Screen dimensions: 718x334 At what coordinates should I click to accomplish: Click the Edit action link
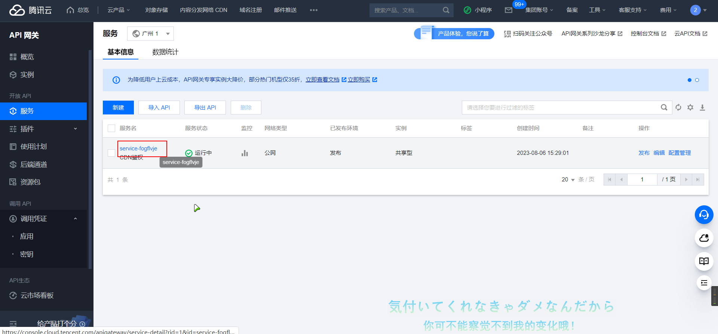pyautogui.click(x=659, y=153)
